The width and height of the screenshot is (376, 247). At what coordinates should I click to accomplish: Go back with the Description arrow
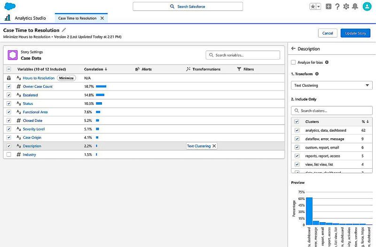[x=293, y=49]
